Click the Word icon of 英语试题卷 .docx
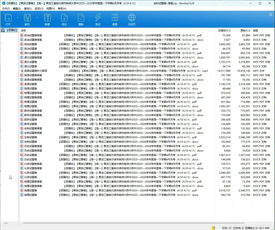 point(22,88)
